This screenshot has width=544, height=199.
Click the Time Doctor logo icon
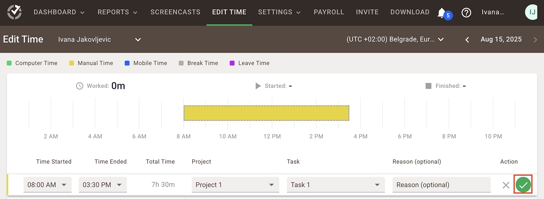coord(14,13)
